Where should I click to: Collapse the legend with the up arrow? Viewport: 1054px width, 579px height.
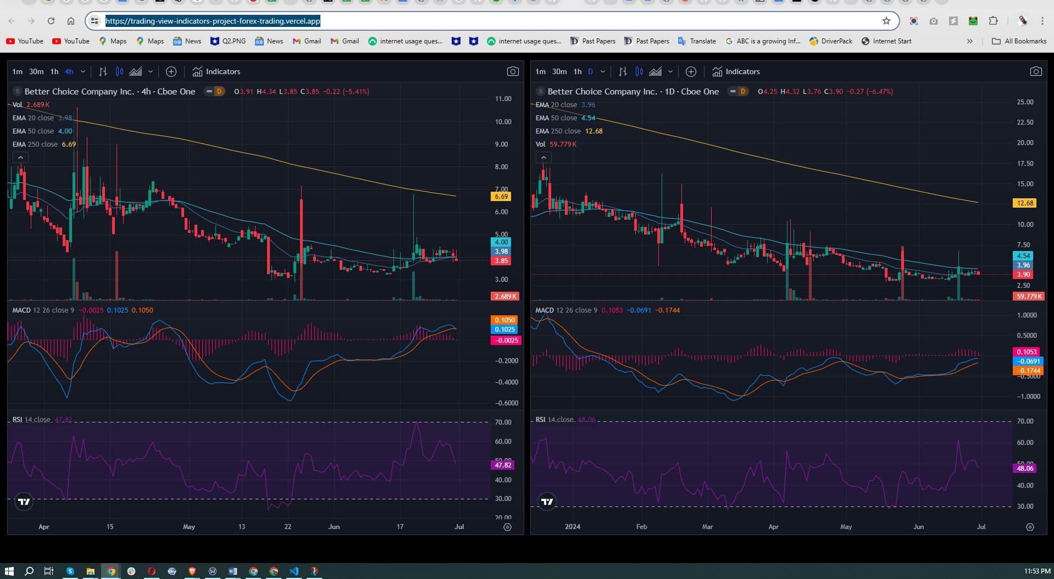pyautogui.click(x=20, y=157)
